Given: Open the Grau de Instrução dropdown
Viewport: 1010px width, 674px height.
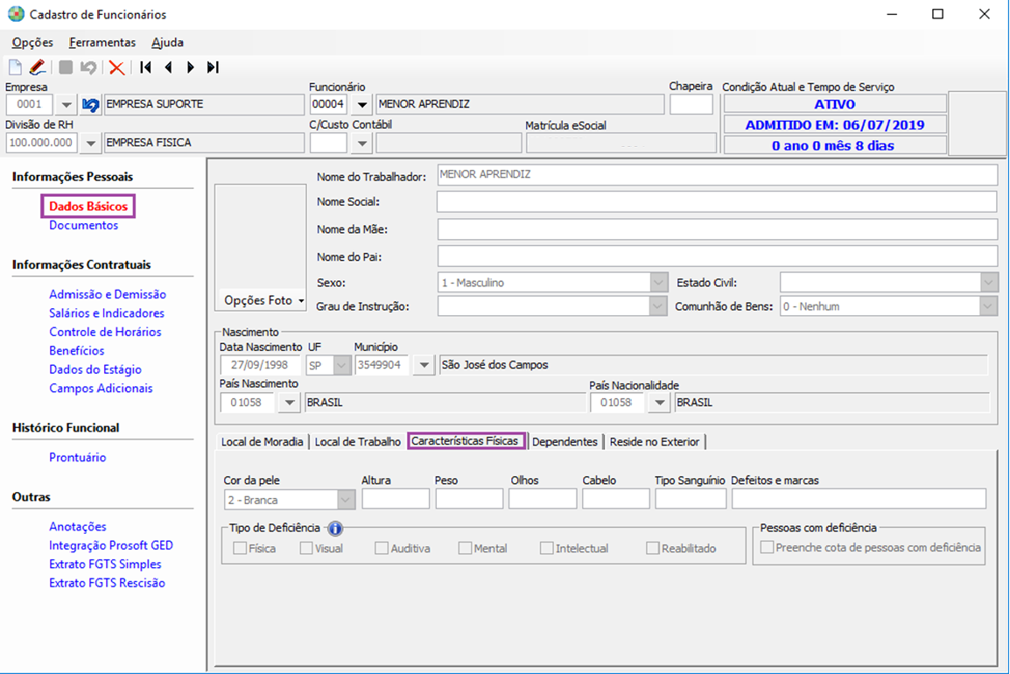Looking at the screenshot, I should tap(658, 306).
